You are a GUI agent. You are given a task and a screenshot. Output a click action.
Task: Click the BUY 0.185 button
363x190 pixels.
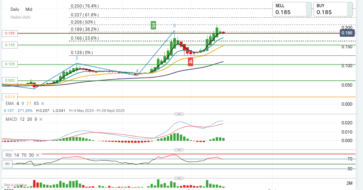332,9
